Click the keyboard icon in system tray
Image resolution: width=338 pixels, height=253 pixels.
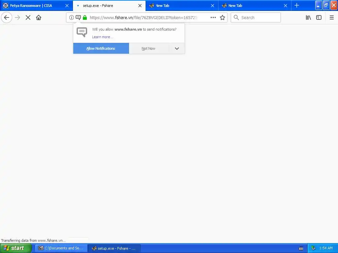[301, 248]
